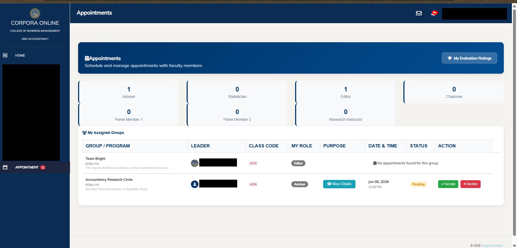
Task: Select the Editor count card
Action: pyautogui.click(x=345, y=92)
